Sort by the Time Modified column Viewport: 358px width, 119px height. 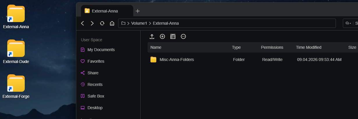coord(309,47)
